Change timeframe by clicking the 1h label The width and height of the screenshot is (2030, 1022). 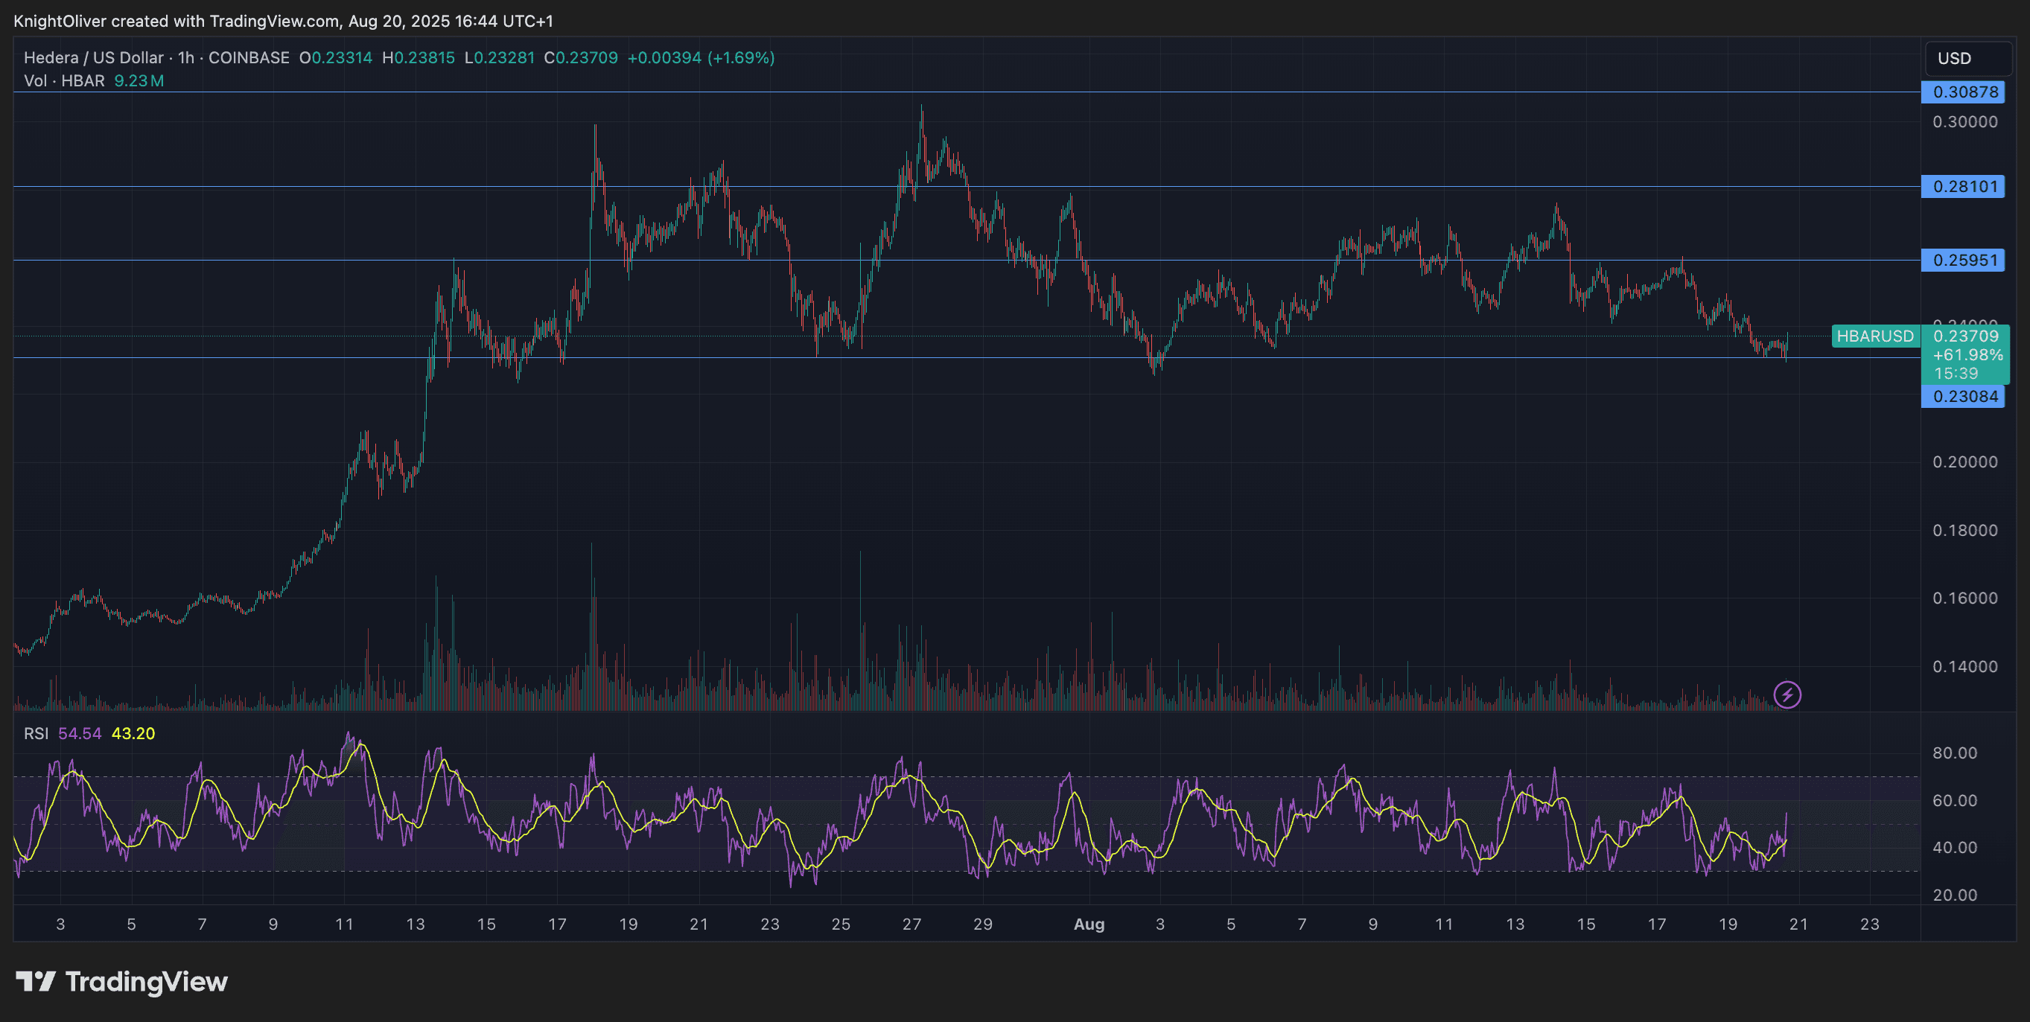pyautogui.click(x=184, y=57)
